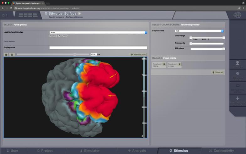Click the Apply Filters button

[63, 36]
